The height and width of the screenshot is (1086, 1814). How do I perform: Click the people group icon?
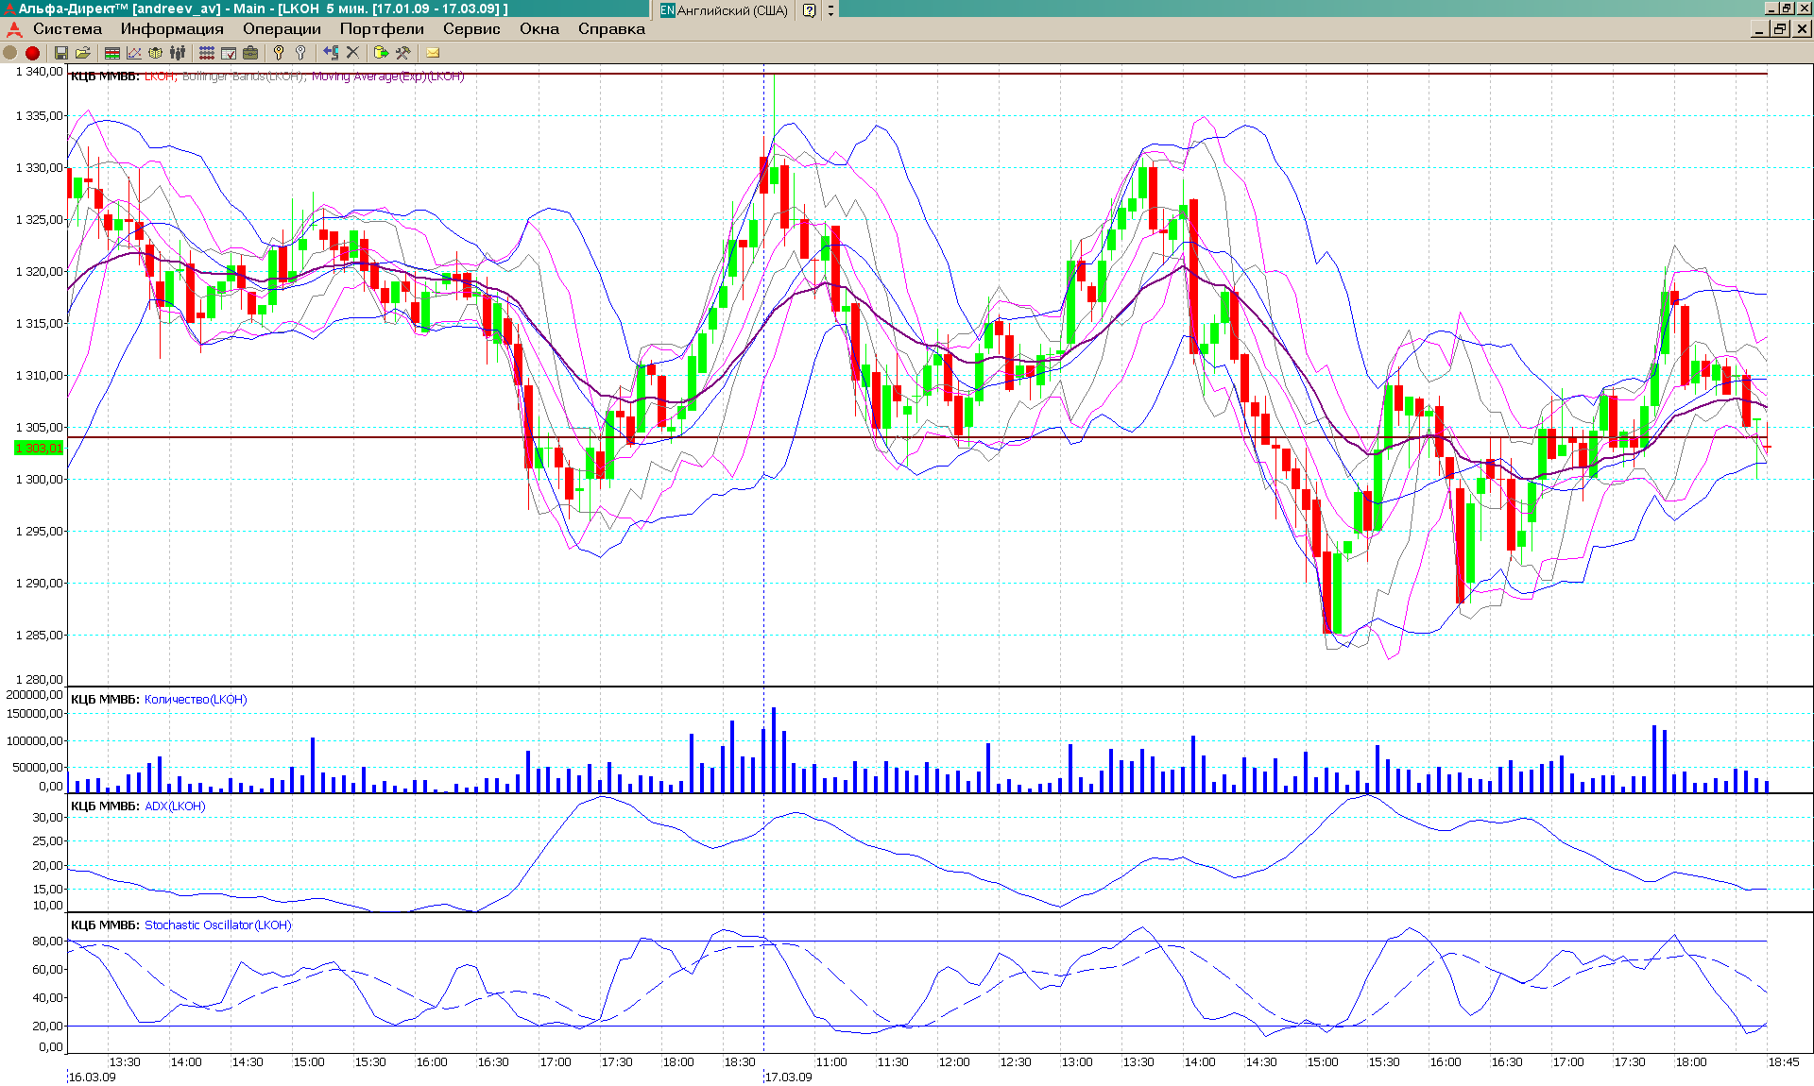pos(178,53)
